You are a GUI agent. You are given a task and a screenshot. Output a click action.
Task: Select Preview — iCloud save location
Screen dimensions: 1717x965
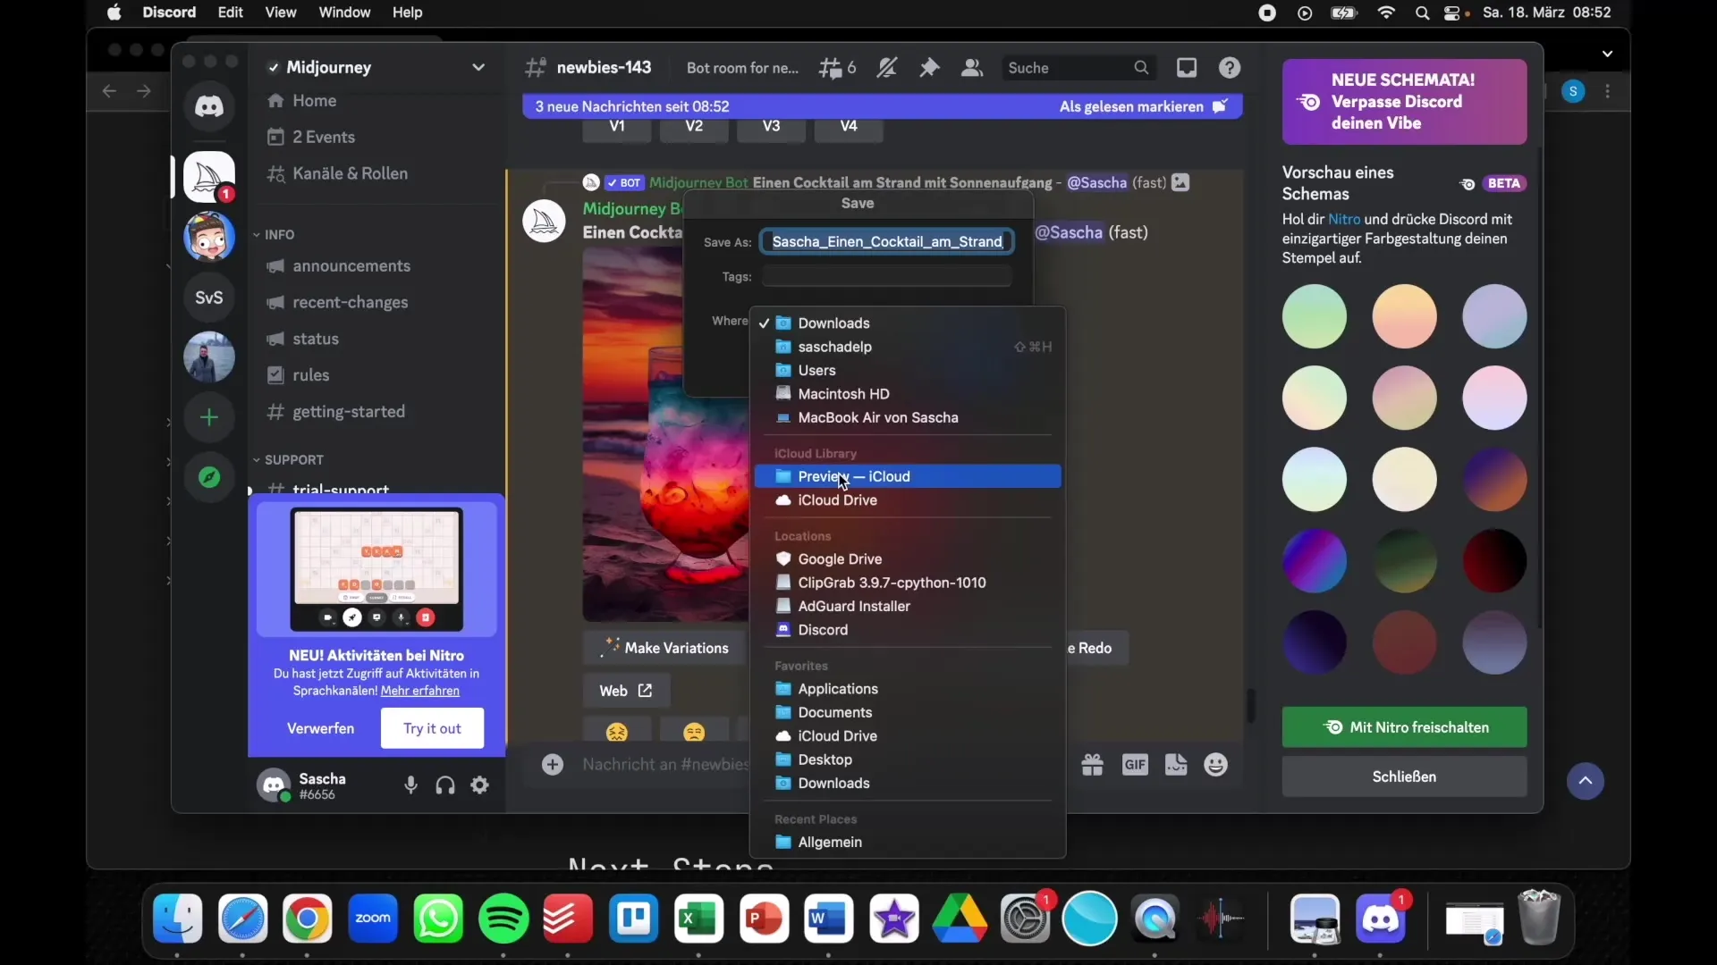click(854, 476)
